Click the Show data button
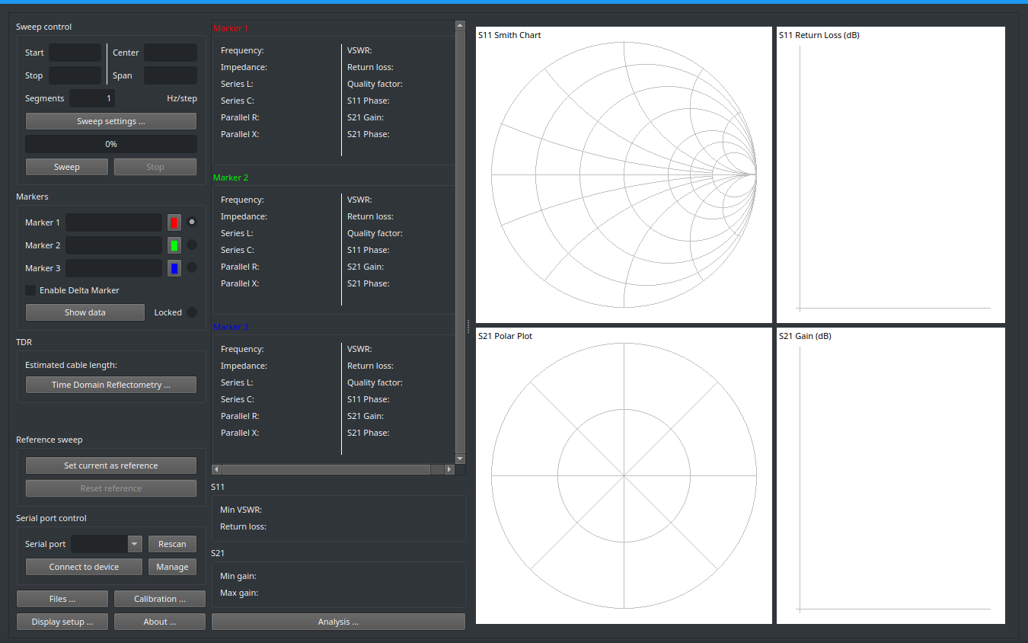This screenshot has height=643, width=1028. (x=85, y=312)
